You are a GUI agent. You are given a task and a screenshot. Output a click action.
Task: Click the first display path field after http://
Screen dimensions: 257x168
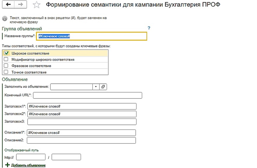(x=31, y=157)
